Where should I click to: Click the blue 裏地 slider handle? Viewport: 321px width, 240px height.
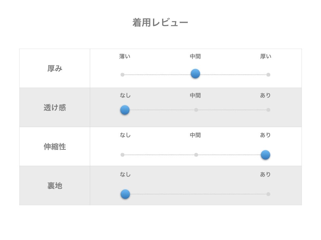(x=125, y=194)
